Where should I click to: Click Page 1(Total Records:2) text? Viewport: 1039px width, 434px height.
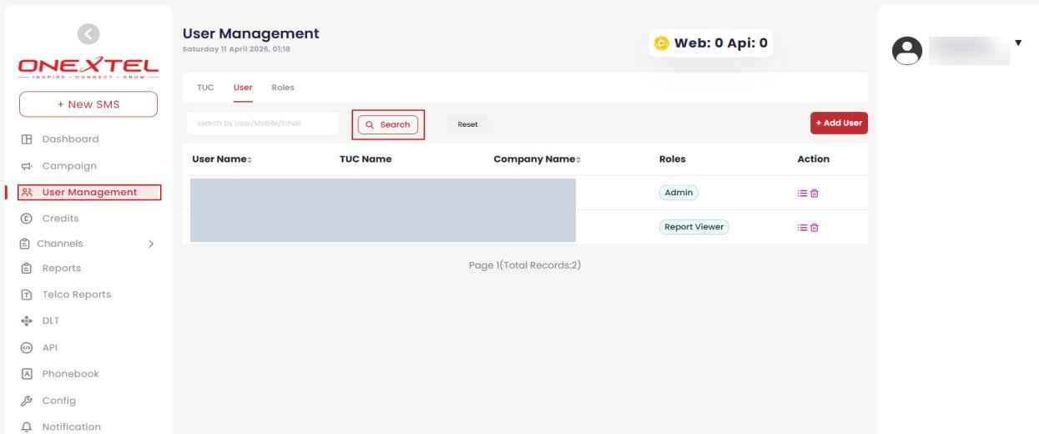(525, 265)
